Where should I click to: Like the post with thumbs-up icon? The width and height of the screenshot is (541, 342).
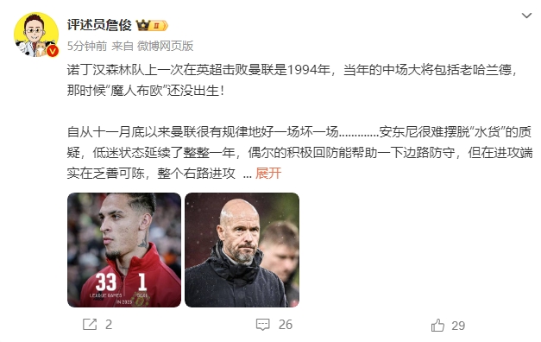pyautogui.click(x=437, y=325)
